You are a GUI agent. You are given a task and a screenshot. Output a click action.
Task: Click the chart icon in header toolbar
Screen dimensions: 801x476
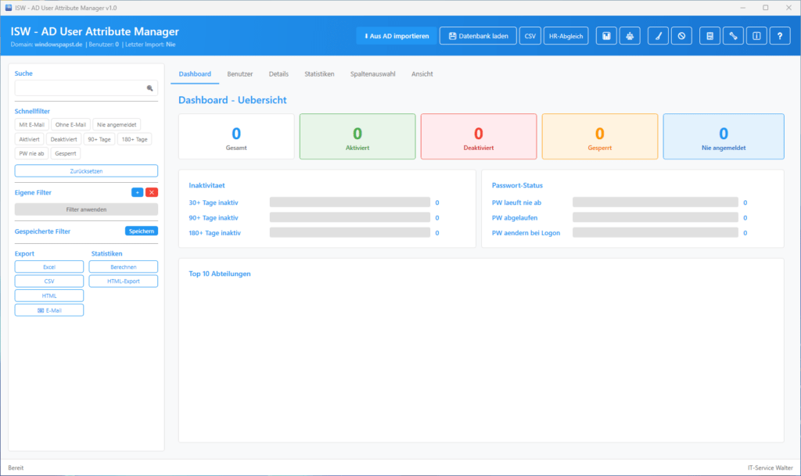click(607, 36)
